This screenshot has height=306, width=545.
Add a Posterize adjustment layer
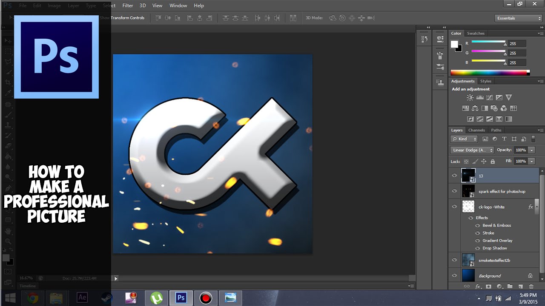(x=480, y=119)
